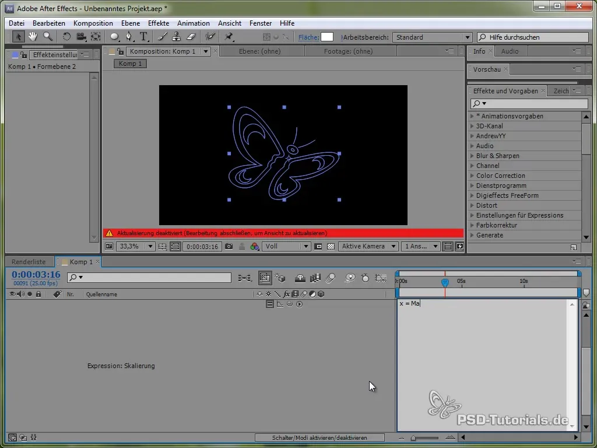Select the Puppet Pin tool
Image resolution: width=597 pixels, height=448 pixels.
(229, 37)
